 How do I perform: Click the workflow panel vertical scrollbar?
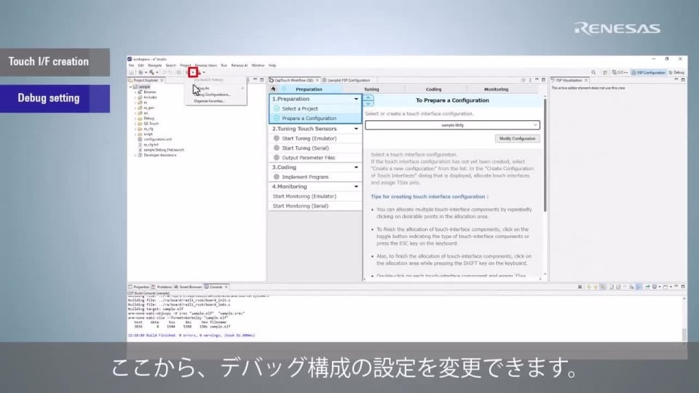(545, 156)
